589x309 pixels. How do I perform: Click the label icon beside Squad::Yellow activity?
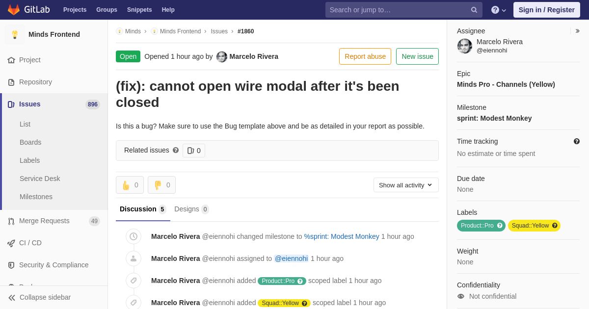134,303
